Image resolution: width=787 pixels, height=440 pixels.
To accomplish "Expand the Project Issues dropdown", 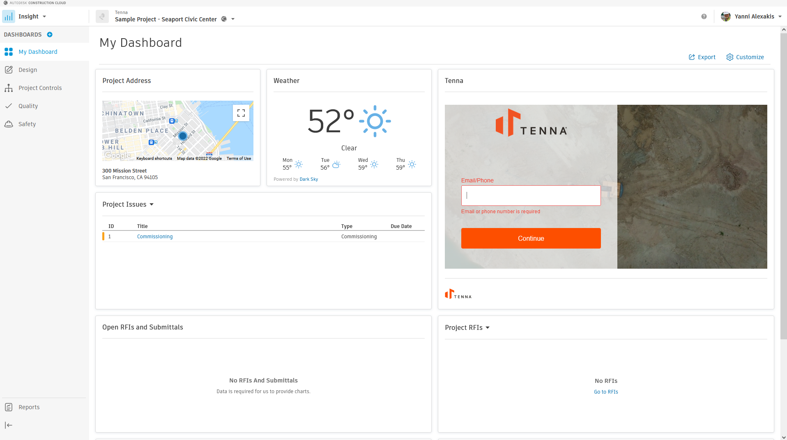I will (152, 205).
